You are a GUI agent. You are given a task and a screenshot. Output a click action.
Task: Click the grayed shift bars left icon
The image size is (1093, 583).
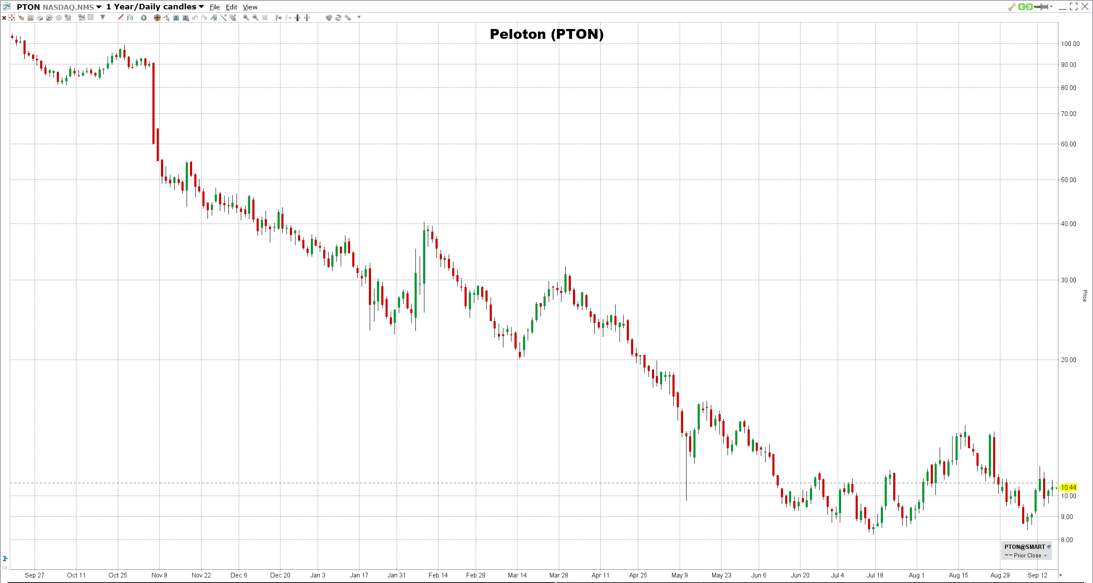pyautogui.click(x=288, y=17)
